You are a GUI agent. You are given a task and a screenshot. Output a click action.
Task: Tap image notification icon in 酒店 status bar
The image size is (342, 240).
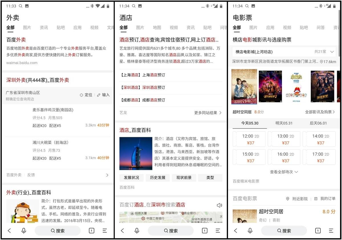[140, 6]
